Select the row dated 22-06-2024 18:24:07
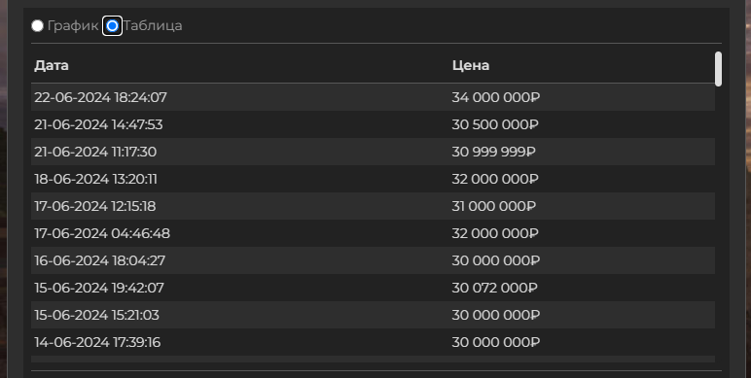751x378 pixels. (x=374, y=97)
